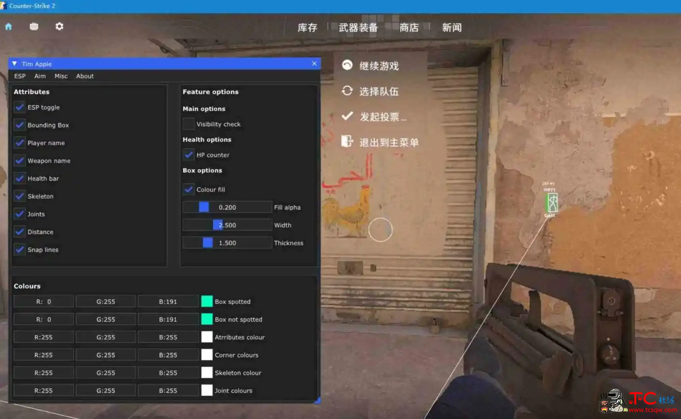Click the exit to main menu icon
This screenshot has width=681, height=419.
346,141
